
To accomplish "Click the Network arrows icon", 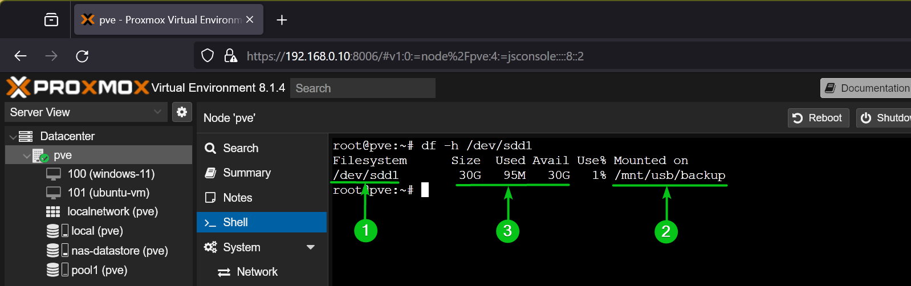I will [x=224, y=272].
